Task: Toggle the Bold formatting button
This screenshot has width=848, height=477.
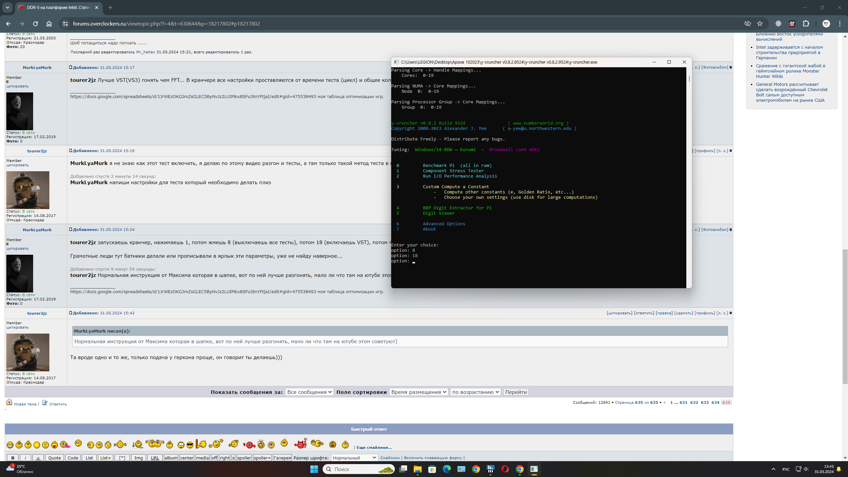Action: tap(13, 458)
